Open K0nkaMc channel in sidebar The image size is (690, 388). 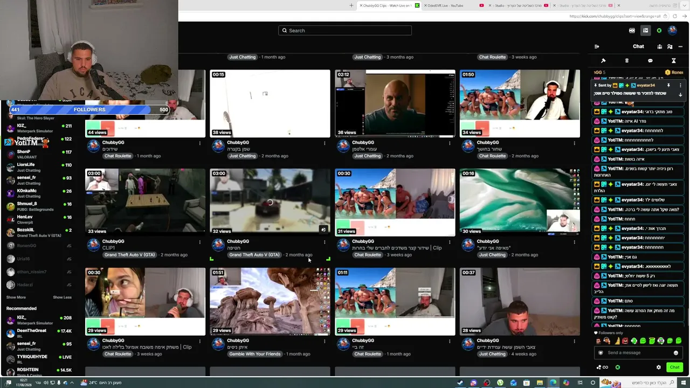[39, 193]
